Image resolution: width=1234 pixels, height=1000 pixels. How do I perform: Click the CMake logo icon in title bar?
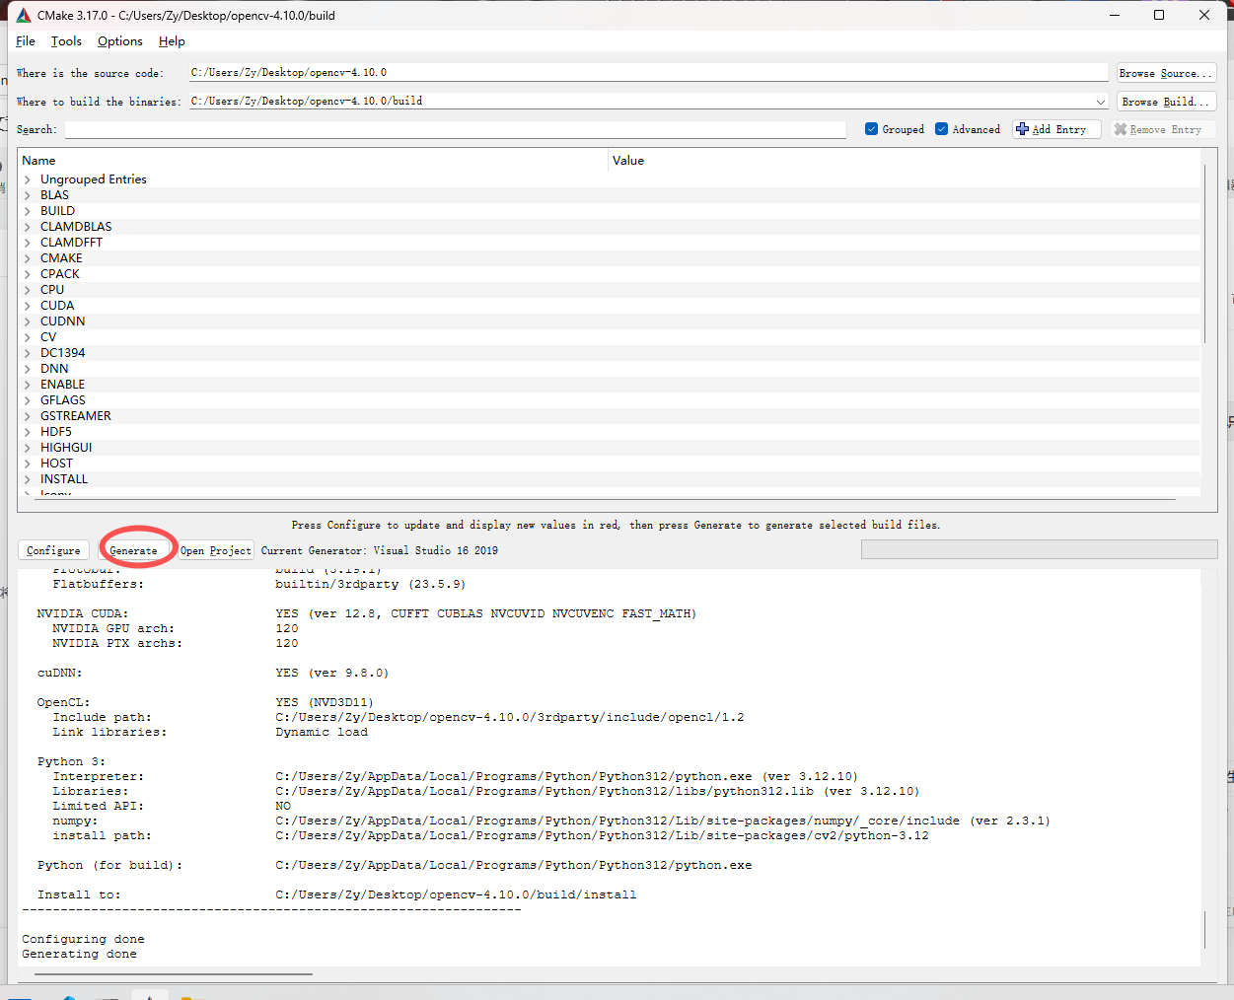click(x=24, y=15)
